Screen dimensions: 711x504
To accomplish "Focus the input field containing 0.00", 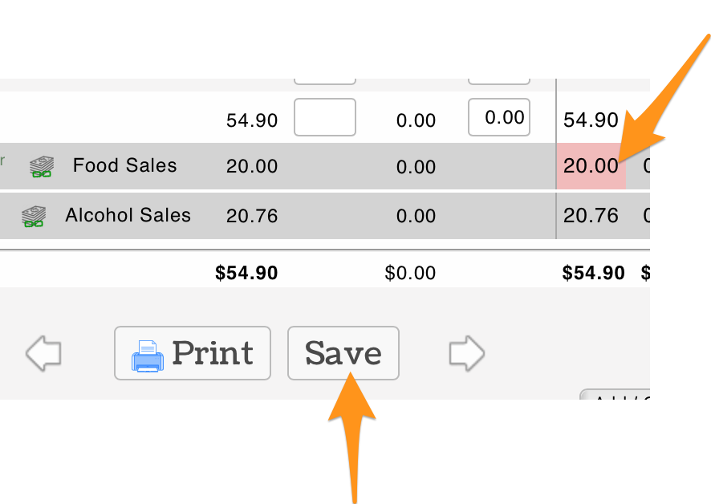I will click(x=498, y=117).
